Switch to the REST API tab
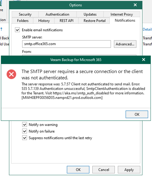The width and height of the screenshot is (152, 177). [x=67, y=21]
